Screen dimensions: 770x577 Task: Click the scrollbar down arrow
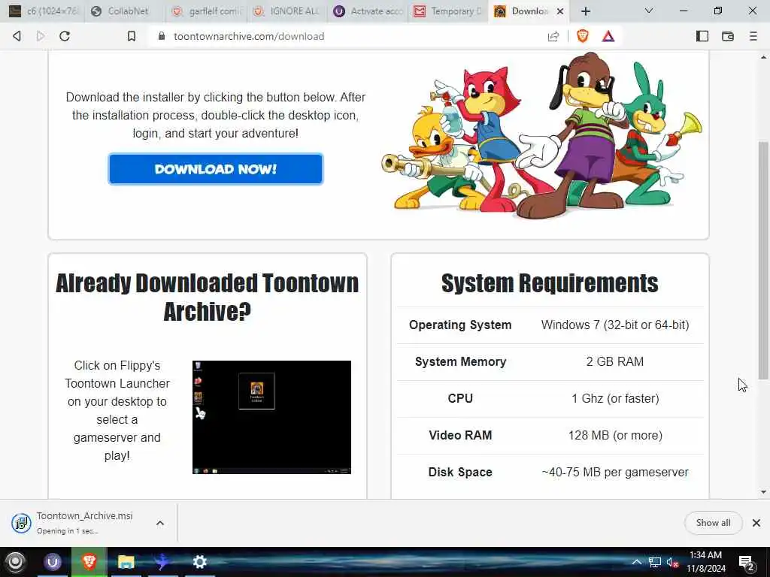coord(763,492)
